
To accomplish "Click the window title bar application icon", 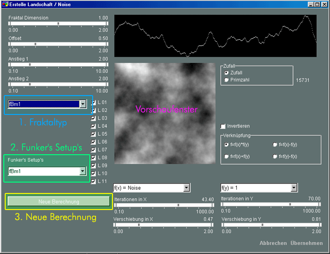I will [x=5, y=4].
